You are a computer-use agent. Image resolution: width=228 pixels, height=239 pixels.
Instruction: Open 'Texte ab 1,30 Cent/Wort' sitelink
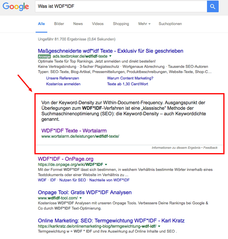[127, 84]
